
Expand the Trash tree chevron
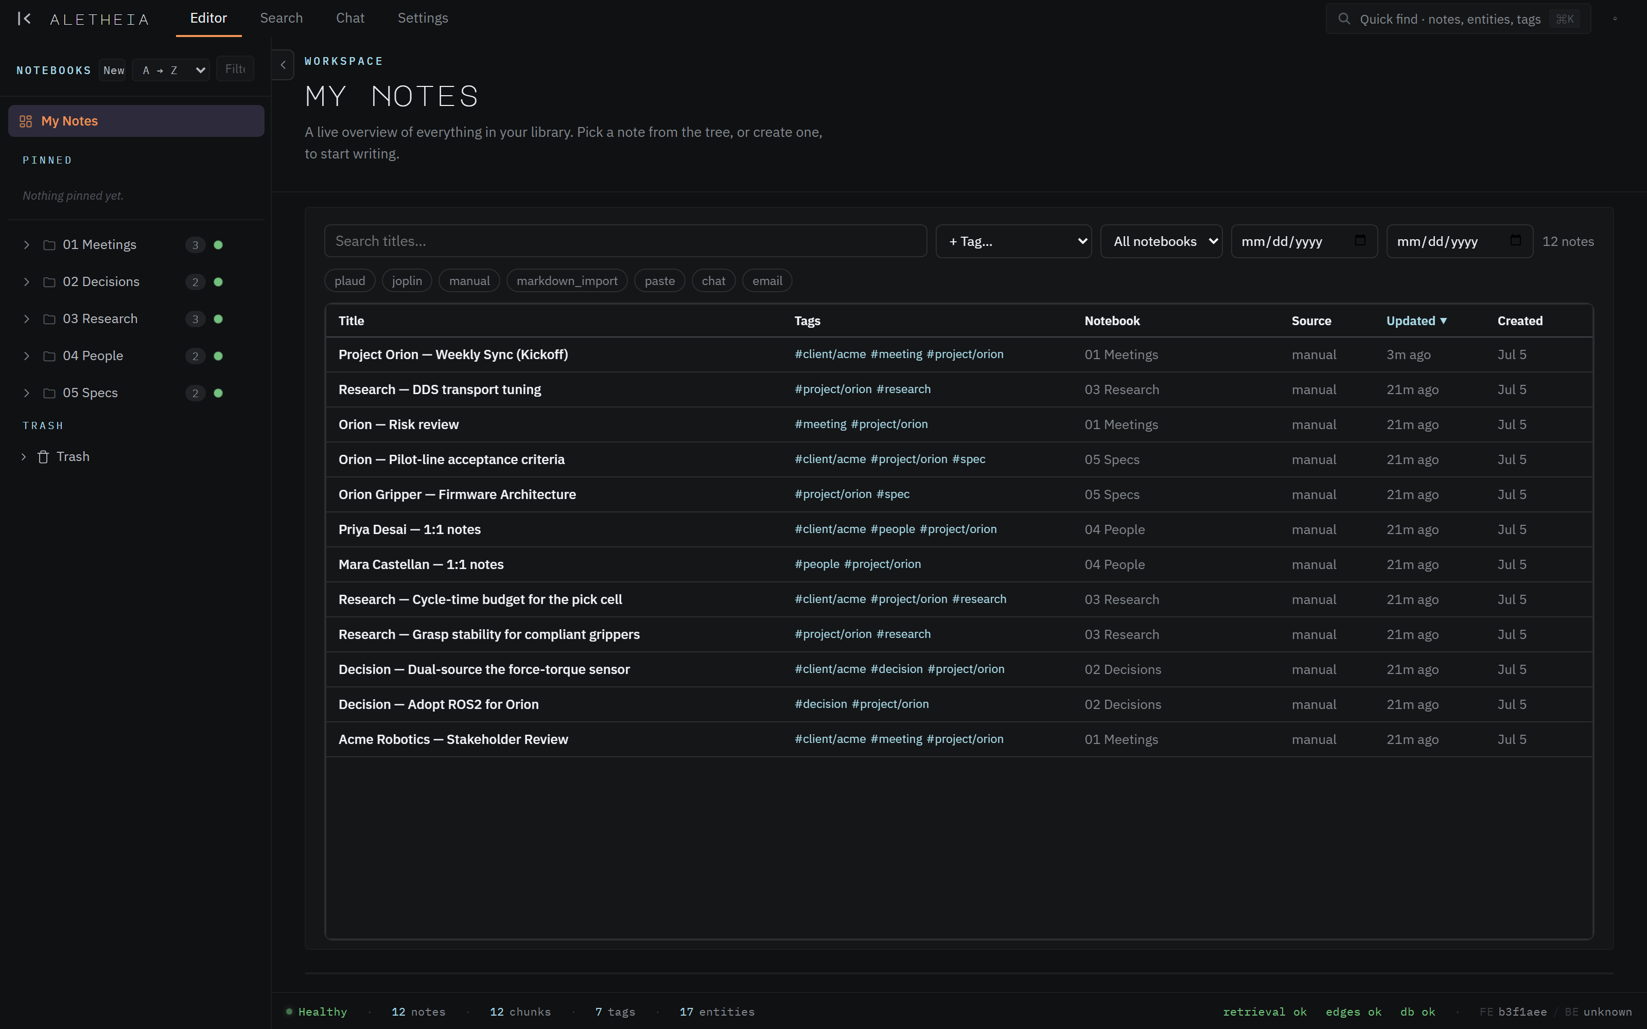click(x=24, y=457)
